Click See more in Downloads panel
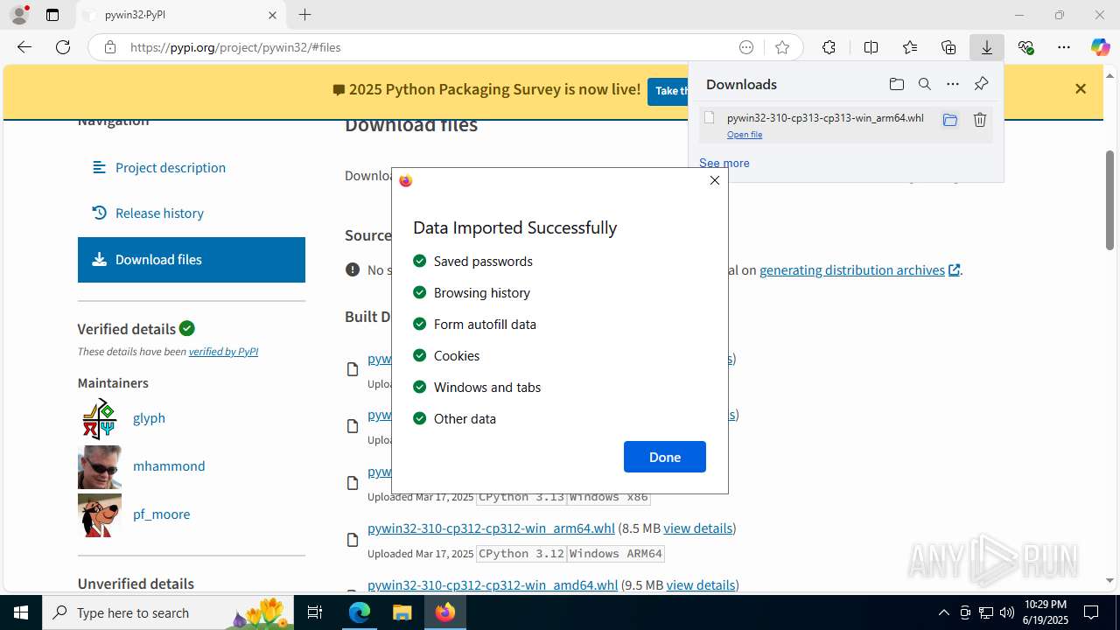 coord(724,163)
